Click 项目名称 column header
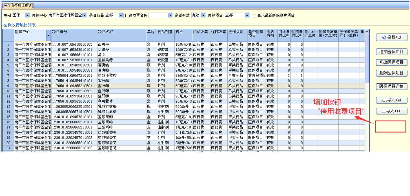This screenshot has width=410, height=196. pos(121,35)
